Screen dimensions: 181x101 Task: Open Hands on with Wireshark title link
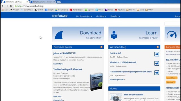click(133, 95)
